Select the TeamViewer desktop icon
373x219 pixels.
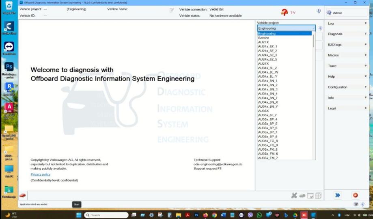(x=9, y=49)
